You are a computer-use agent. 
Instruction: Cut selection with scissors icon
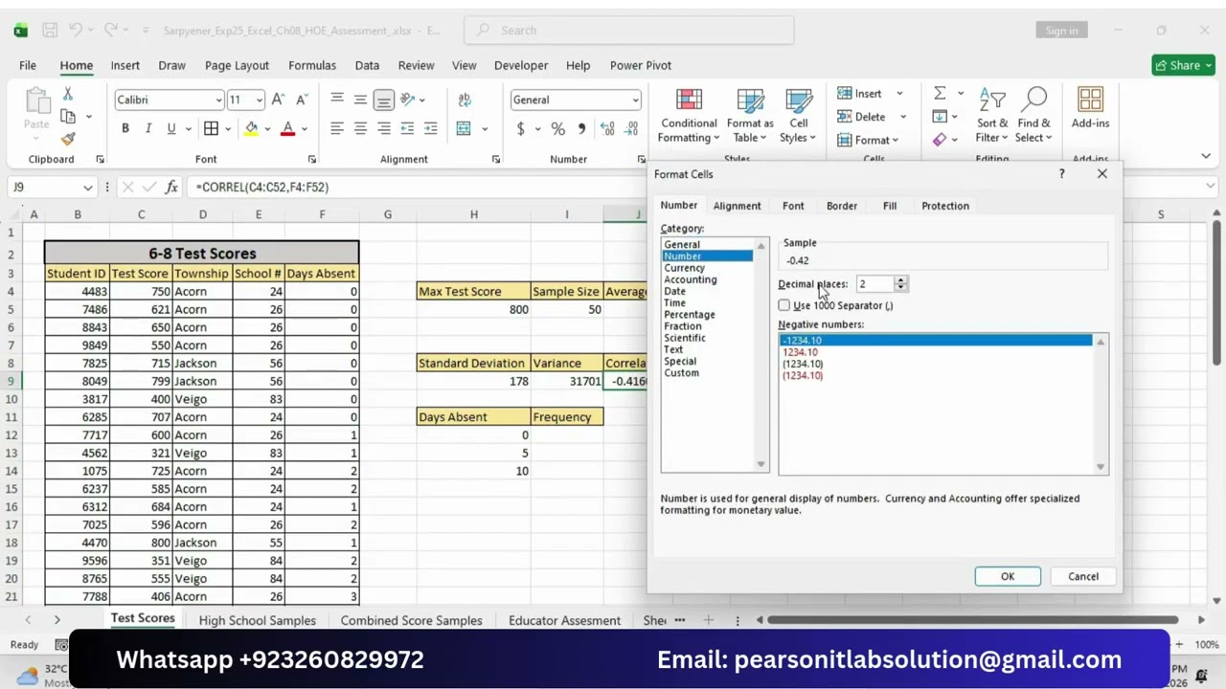click(x=68, y=94)
